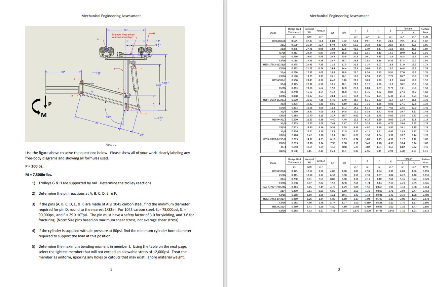Image resolution: width=448 pixels, height=287 pixels.
Task: Click the 42.30 nominal weight cell
Action: 309,41
